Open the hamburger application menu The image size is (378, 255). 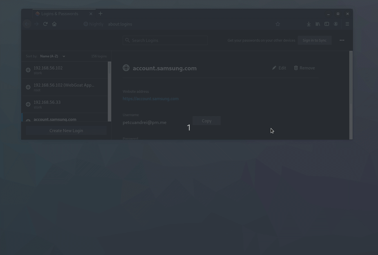(x=347, y=24)
